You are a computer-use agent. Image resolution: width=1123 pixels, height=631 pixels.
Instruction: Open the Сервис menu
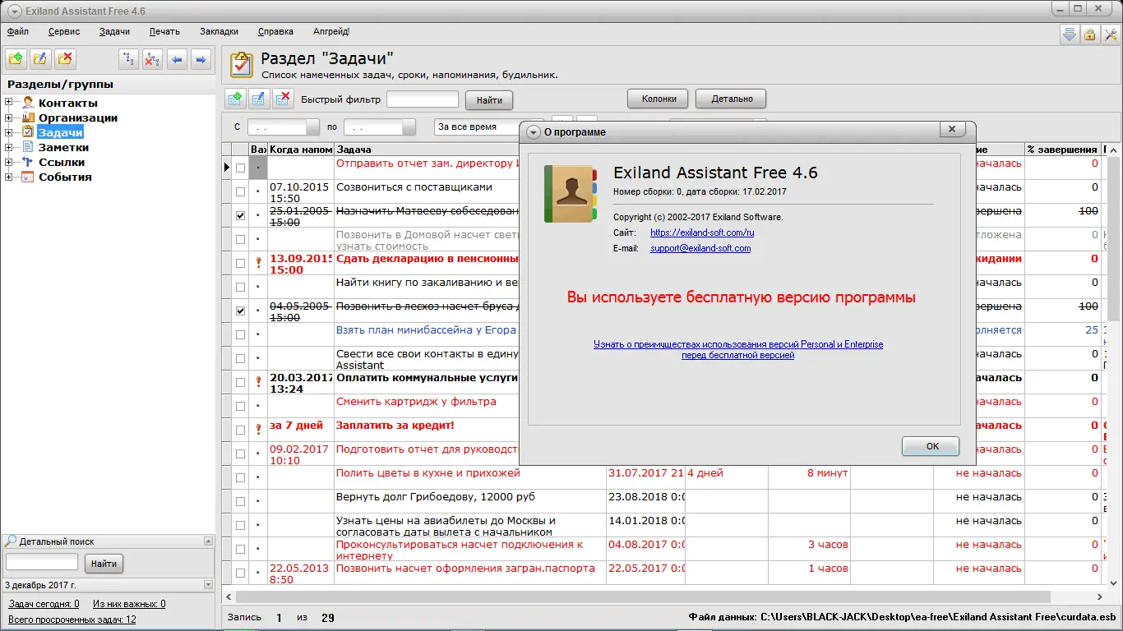coord(64,31)
